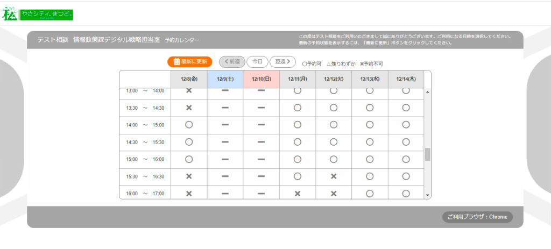Click the Matsudo city logo

(x=38, y=15)
